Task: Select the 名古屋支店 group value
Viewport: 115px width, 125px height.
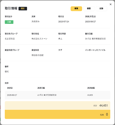Action: click(10, 39)
